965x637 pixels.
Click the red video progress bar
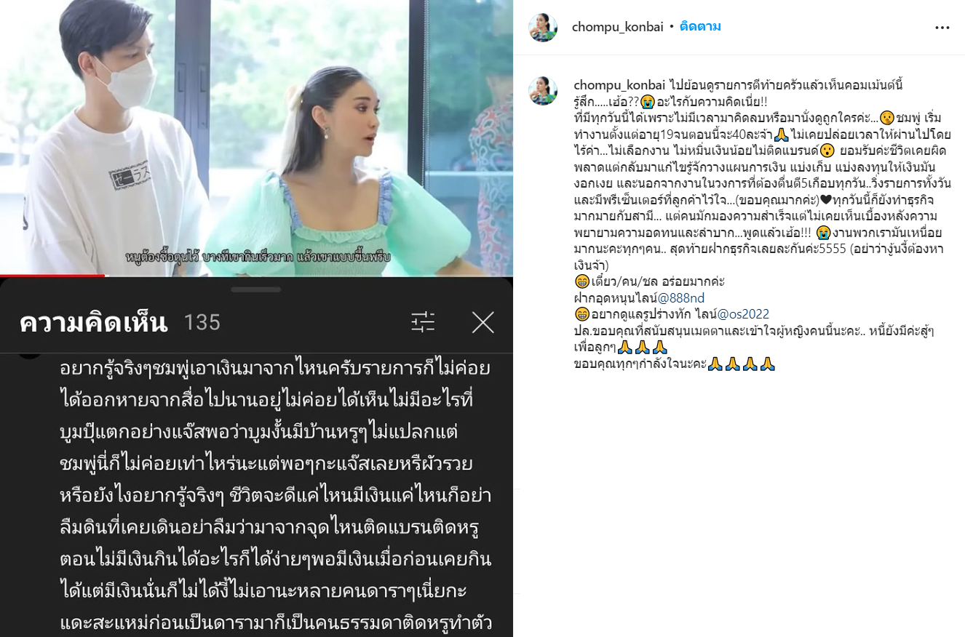click(x=52, y=276)
